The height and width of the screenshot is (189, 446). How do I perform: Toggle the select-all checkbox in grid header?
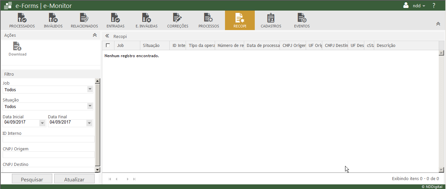[x=108, y=45]
